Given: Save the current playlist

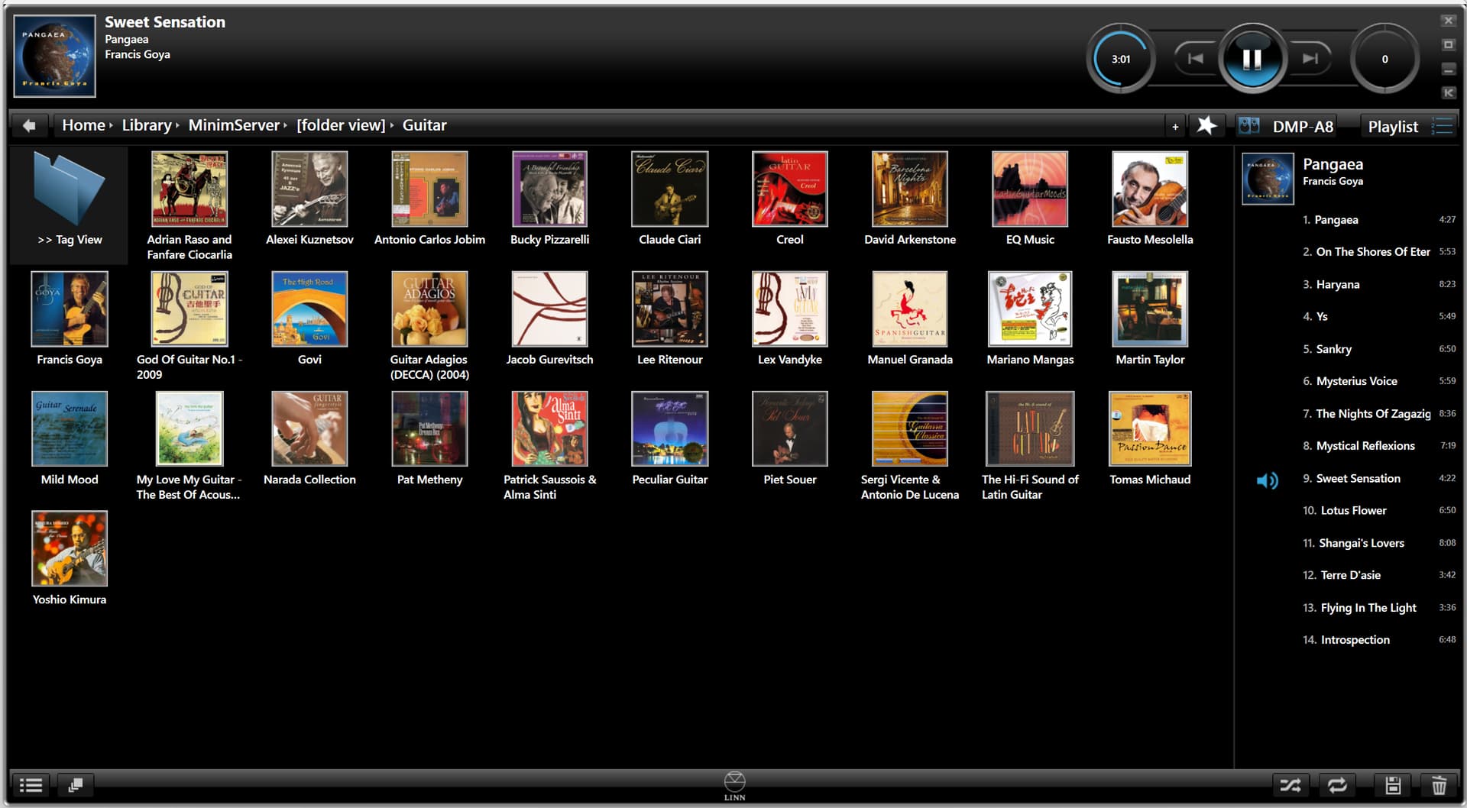Looking at the screenshot, I should tap(1393, 785).
